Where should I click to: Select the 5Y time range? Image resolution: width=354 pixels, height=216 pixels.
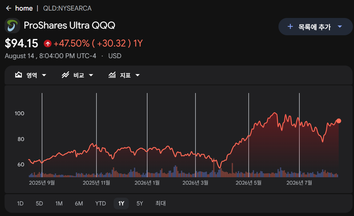140,203
